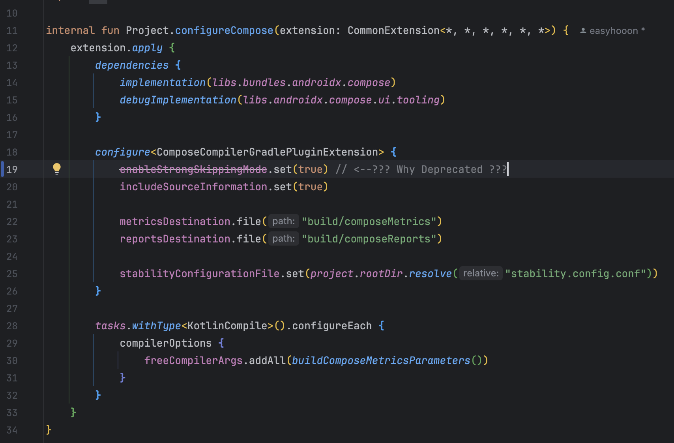Select libs.bundles.androidx.compose argument
The height and width of the screenshot is (443, 674).
[301, 83]
